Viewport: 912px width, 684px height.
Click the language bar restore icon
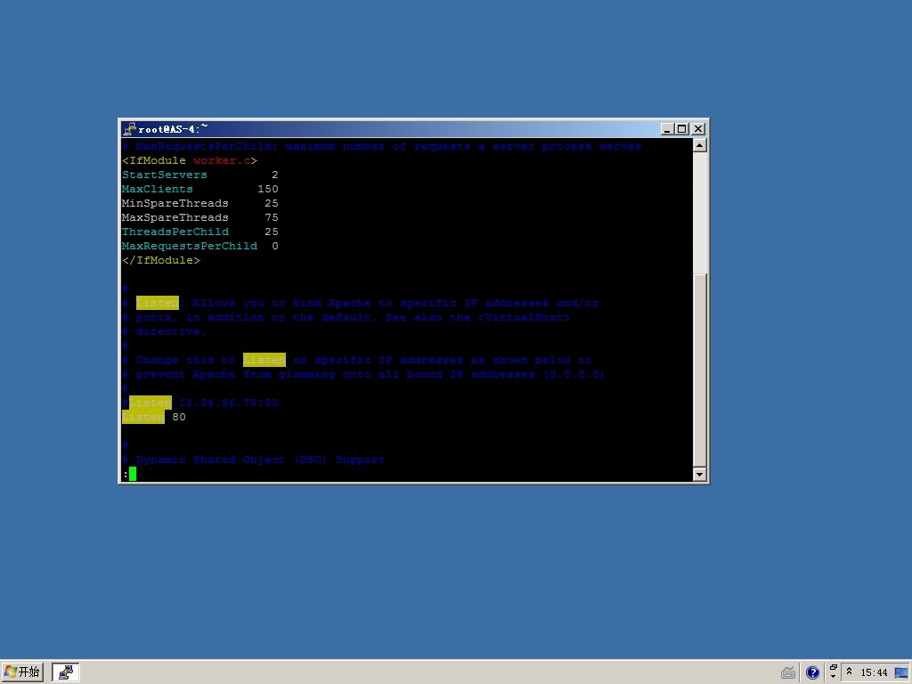(x=834, y=668)
